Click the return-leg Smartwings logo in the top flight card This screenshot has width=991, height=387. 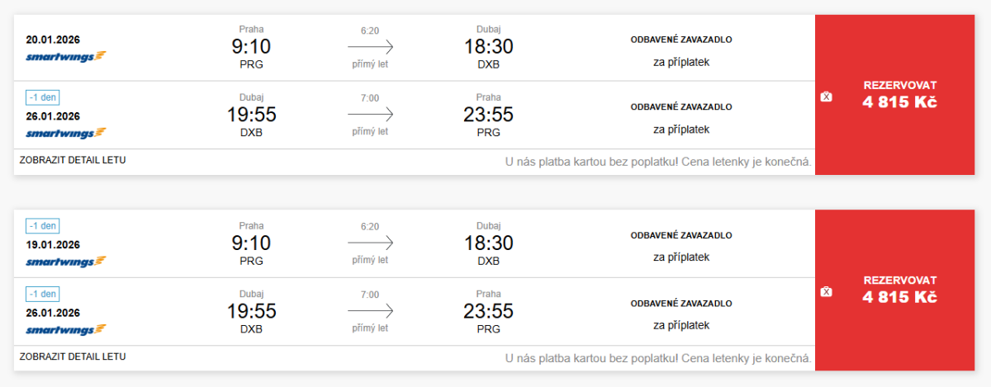[x=66, y=133]
